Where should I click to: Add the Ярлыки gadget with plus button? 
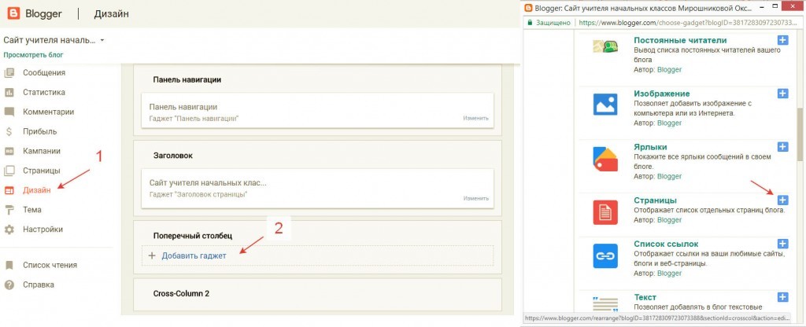[x=782, y=147]
